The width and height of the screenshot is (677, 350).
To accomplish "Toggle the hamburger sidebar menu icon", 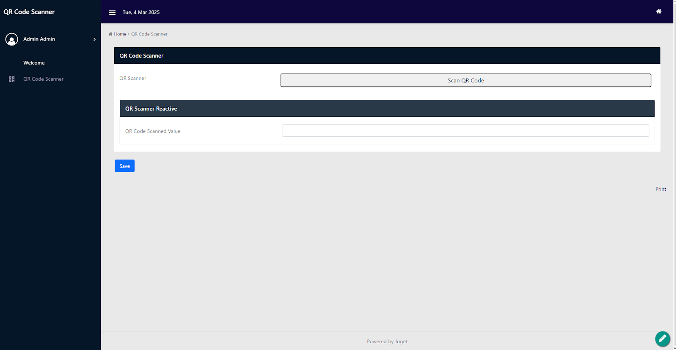I will [x=112, y=12].
